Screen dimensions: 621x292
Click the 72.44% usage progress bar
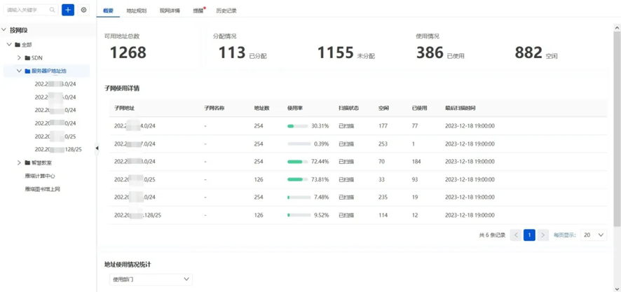pos(298,162)
